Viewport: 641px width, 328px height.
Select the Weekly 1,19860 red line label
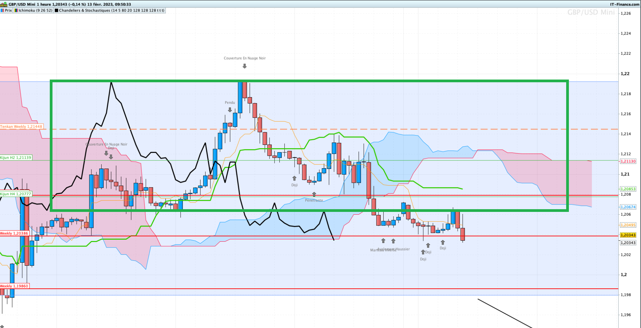14,286
